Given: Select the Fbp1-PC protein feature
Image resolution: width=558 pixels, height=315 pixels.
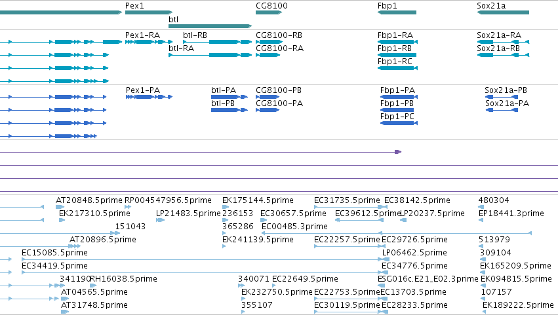Looking at the screenshot, I should (399, 123).
